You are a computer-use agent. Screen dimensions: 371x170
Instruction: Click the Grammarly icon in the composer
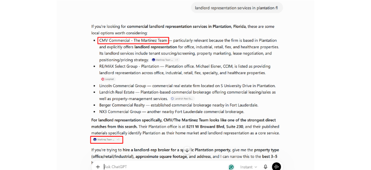(231, 167)
